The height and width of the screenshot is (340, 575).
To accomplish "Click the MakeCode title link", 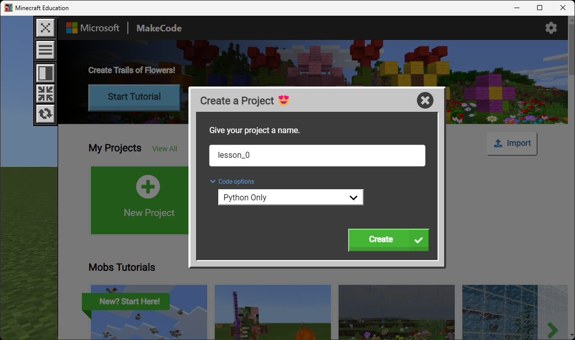I will (159, 28).
